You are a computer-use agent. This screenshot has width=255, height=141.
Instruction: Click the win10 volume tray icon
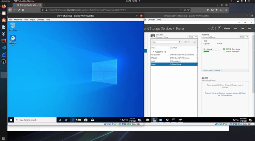(x=127, y=120)
